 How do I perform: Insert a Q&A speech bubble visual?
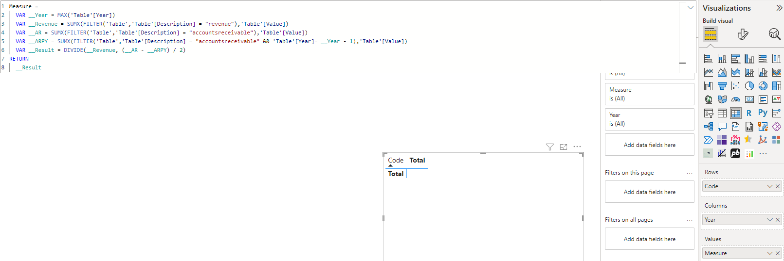(x=722, y=127)
